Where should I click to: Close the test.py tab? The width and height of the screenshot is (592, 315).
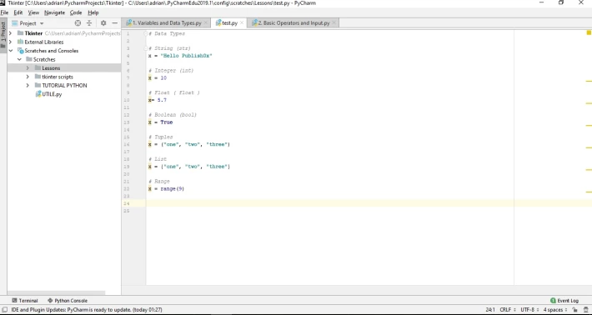click(242, 23)
